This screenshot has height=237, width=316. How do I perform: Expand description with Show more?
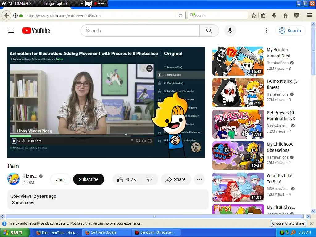click(x=23, y=202)
